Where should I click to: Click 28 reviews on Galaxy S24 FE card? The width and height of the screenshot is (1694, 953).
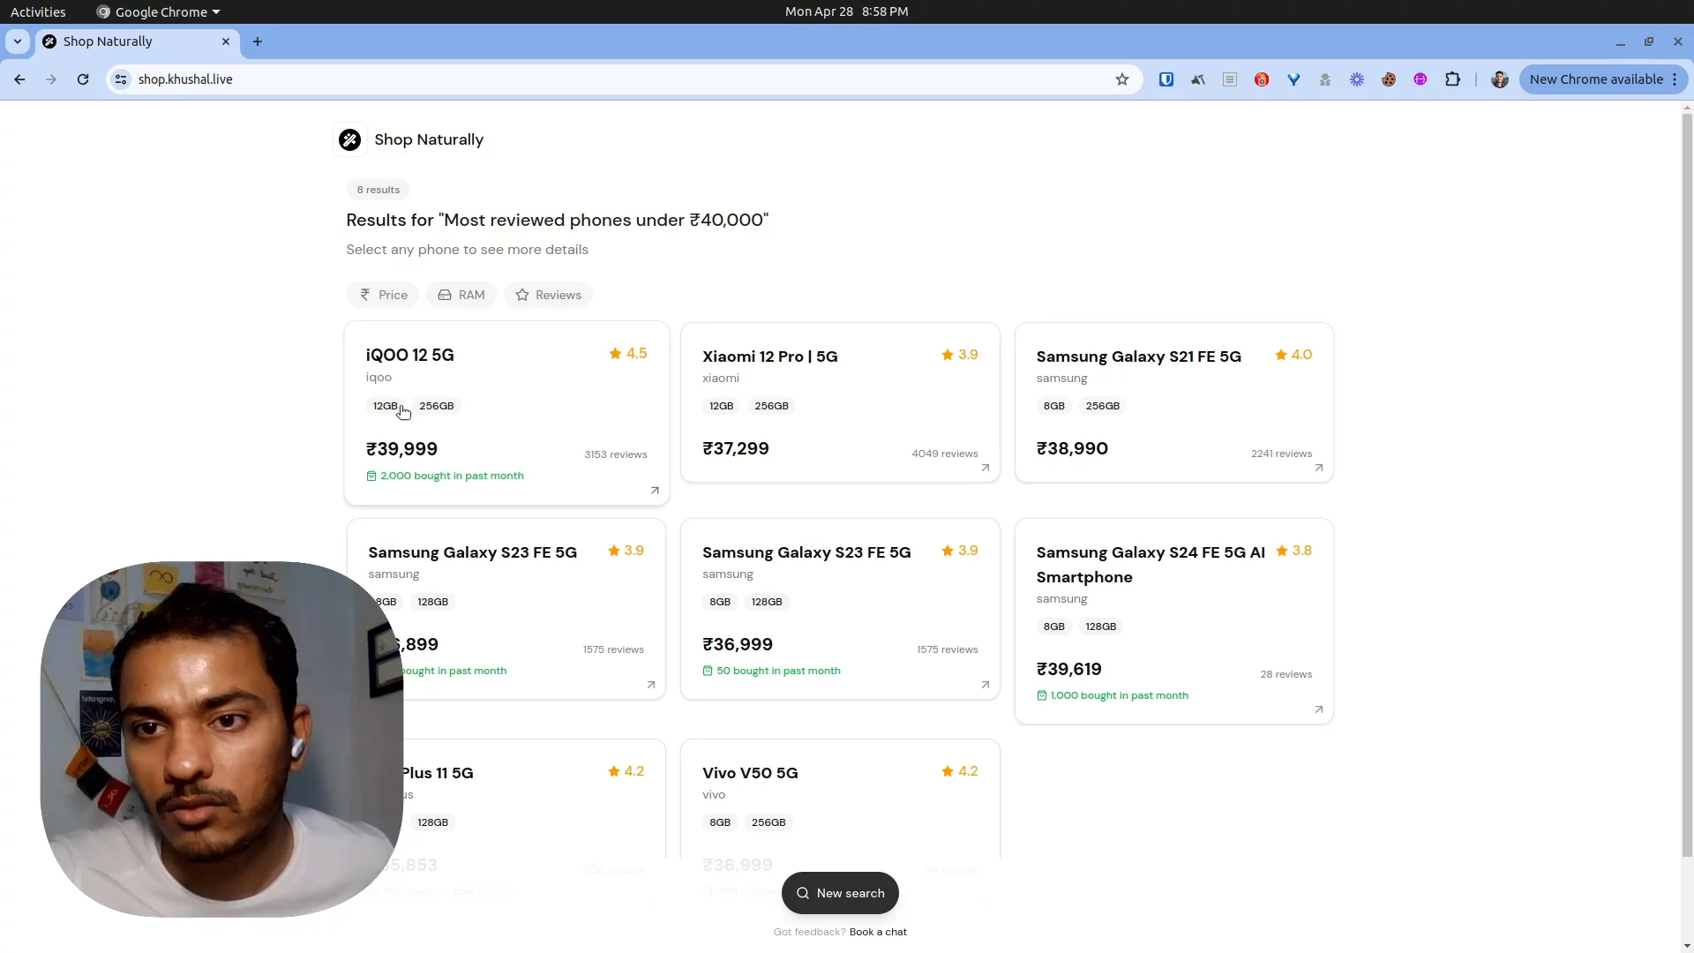1286,674
